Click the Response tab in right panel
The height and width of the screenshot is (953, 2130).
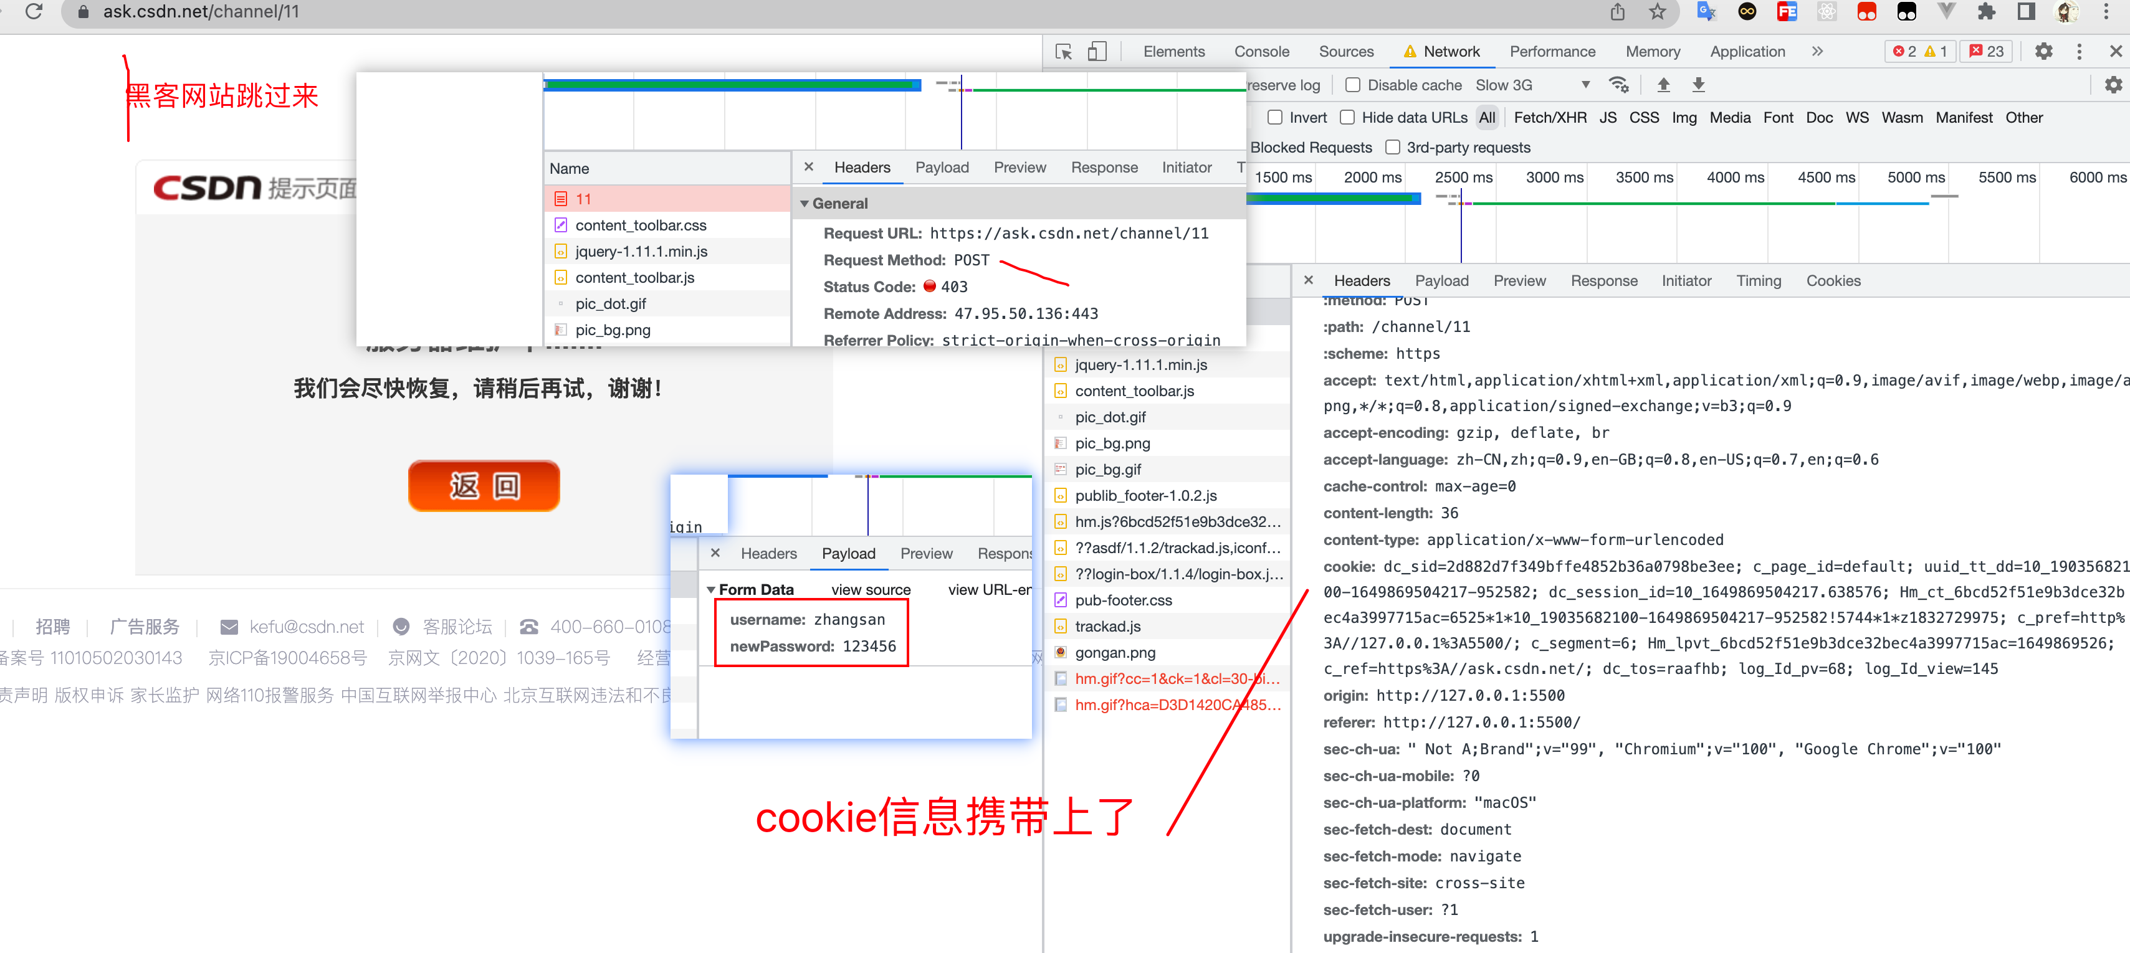click(1603, 281)
